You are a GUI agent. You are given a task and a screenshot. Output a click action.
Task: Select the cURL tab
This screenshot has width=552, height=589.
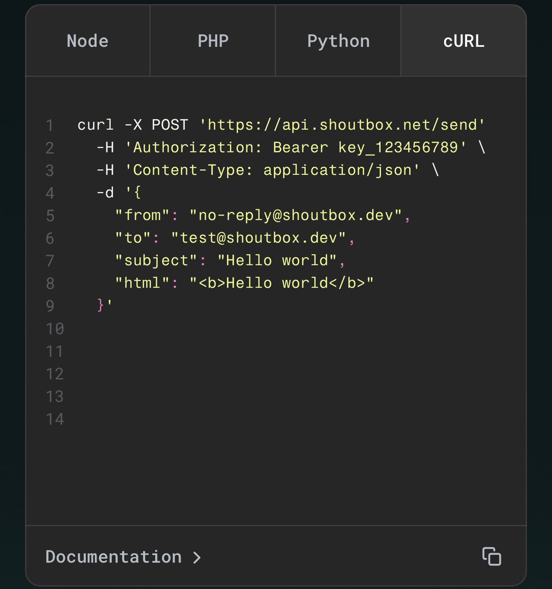[x=464, y=41]
